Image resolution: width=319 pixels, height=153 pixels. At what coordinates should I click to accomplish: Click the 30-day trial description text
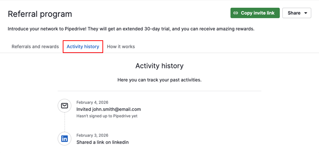131,29
